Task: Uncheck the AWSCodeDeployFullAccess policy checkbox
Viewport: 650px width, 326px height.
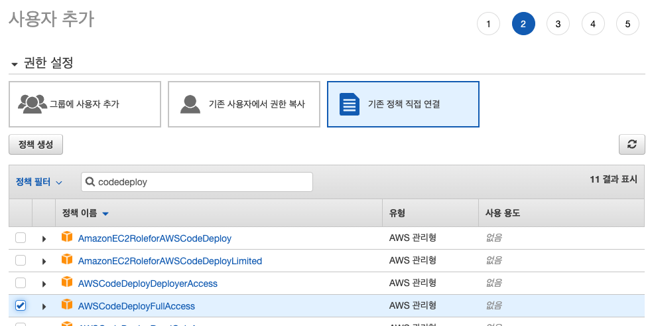Action: click(21, 305)
